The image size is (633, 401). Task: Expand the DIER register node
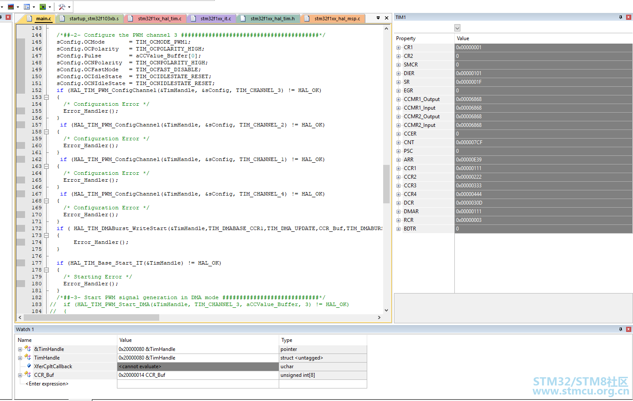coord(398,73)
